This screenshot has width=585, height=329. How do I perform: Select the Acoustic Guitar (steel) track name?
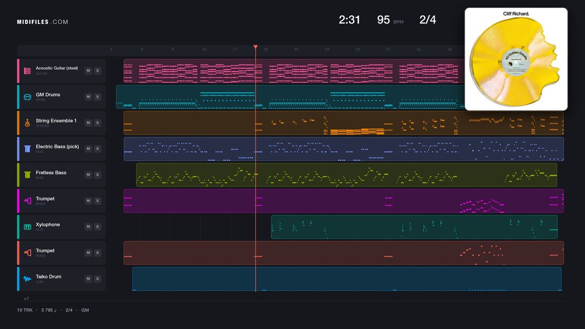tap(57, 68)
